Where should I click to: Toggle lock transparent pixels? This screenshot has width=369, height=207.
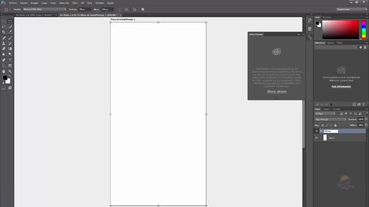tap(322, 125)
